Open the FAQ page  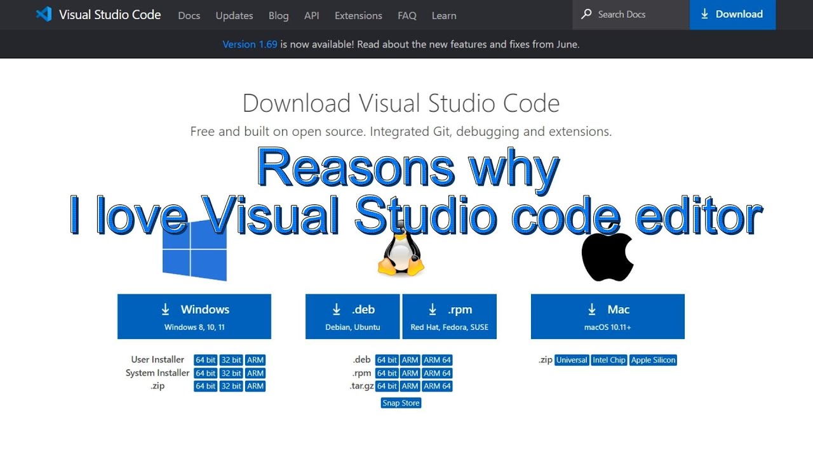[407, 15]
